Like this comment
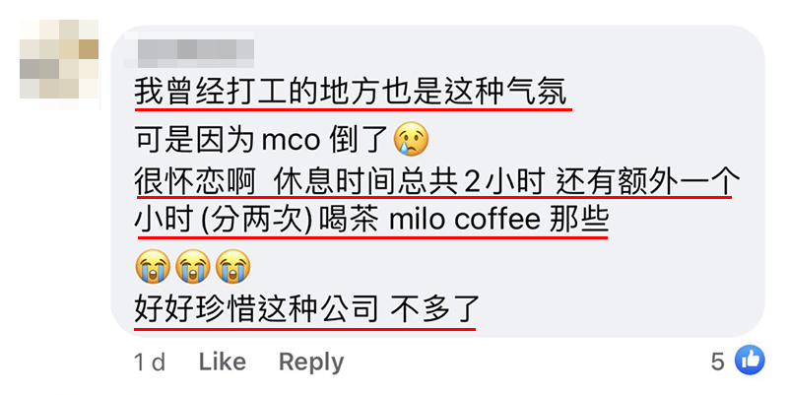The image size is (788, 395). [x=223, y=362]
